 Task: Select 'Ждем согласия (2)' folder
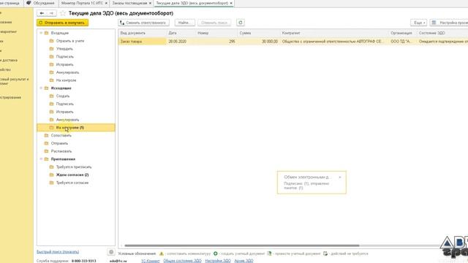click(72, 175)
